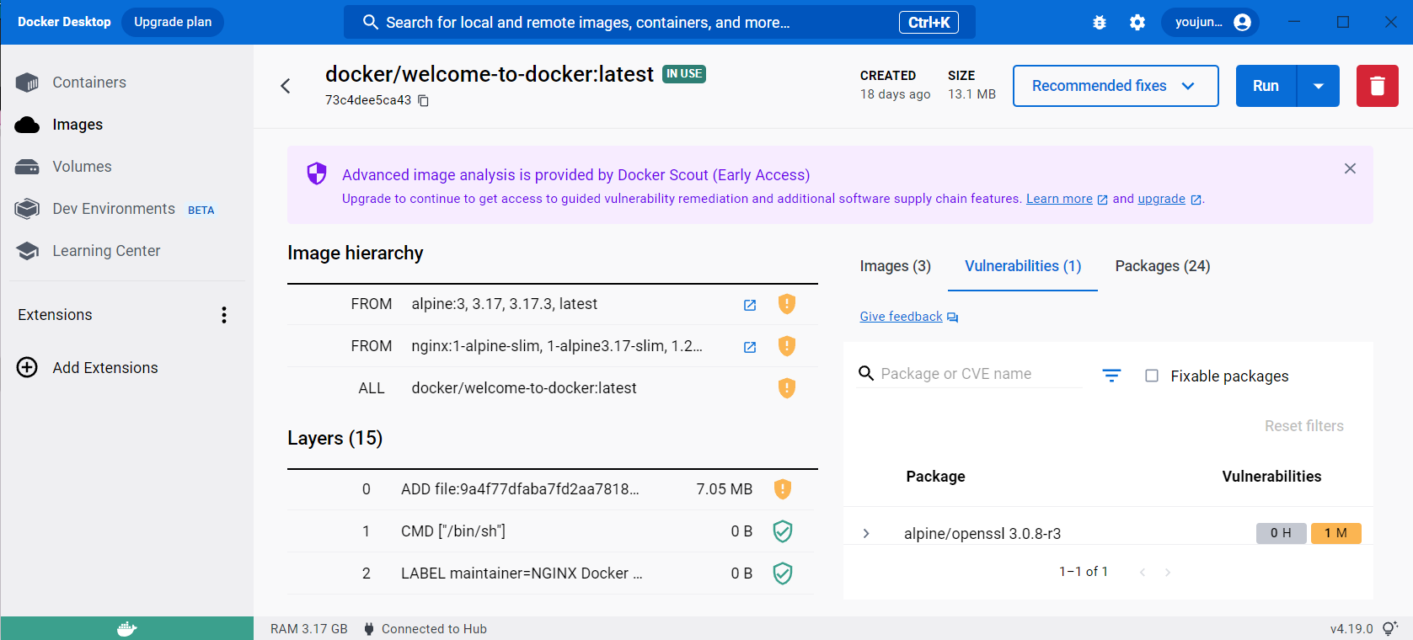The height and width of the screenshot is (640, 1413).
Task: Open the vulnerability filter icon
Action: tap(1112, 376)
